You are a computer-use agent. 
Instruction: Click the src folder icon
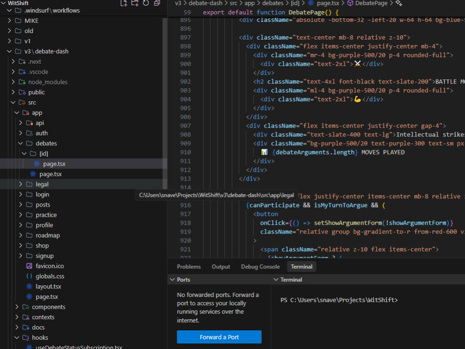[x=22, y=102]
